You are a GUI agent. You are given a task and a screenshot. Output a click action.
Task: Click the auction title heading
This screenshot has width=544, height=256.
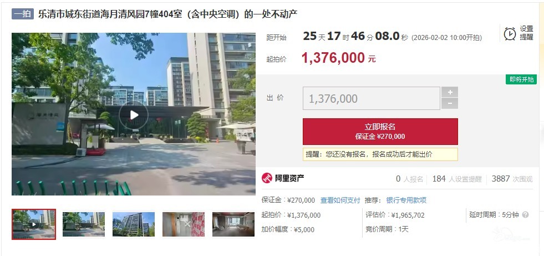pyautogui.click(x=167, y=14)
